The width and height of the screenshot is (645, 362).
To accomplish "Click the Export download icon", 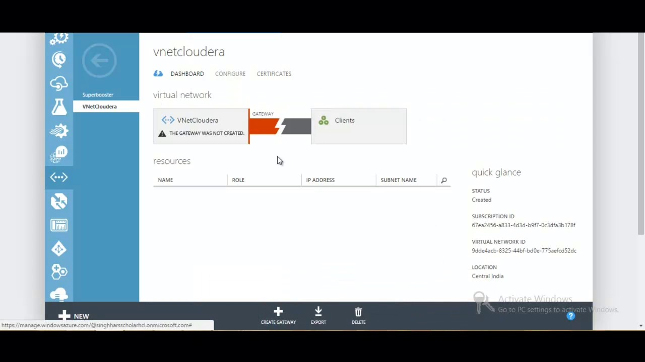I will [x=318, y=312].
